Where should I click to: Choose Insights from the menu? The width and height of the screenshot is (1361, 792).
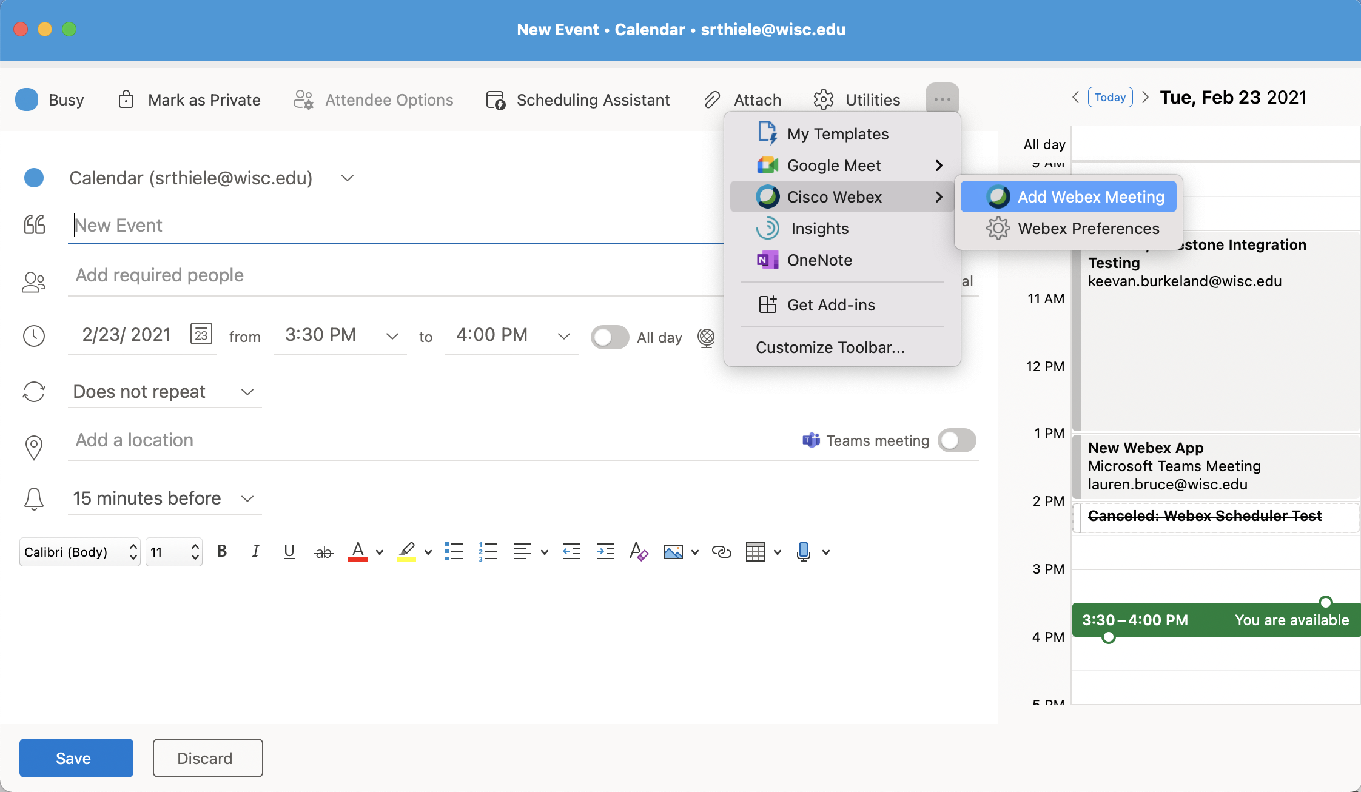pyautogui.click(x=842, y=229)
